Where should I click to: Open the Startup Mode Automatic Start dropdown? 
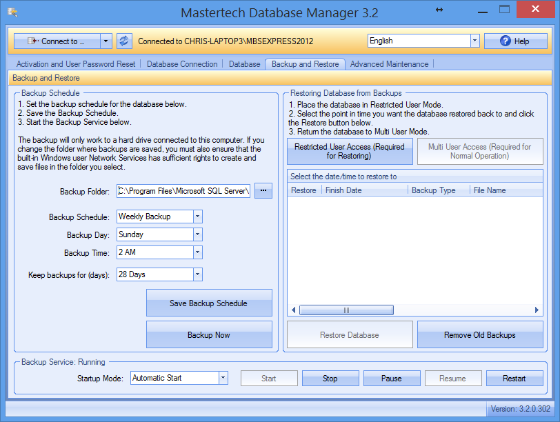point(223,378)
